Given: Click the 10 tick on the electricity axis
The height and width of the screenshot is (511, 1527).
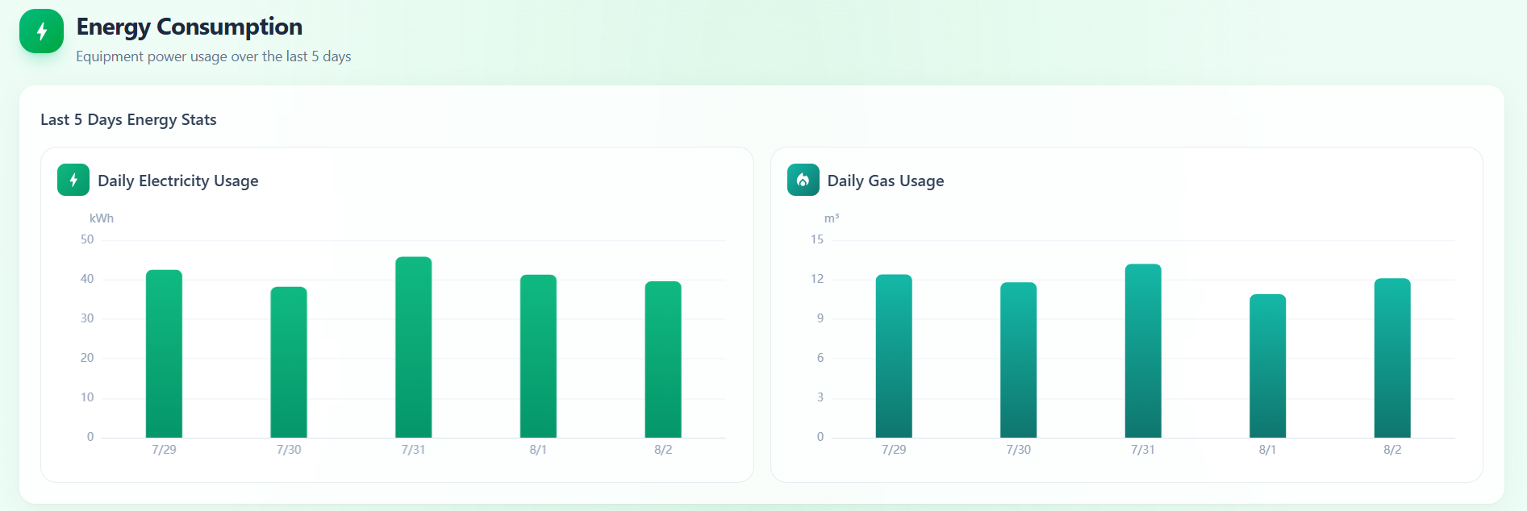Looking at the screenshot, I should point(87,397).
